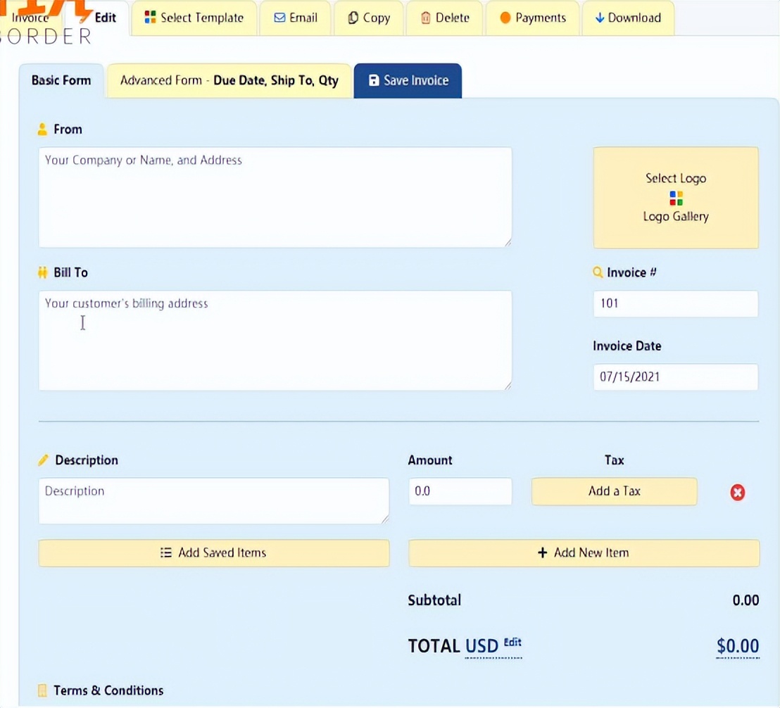Open the Select Template tab
780x708 pixels.
tap(194, 18)
